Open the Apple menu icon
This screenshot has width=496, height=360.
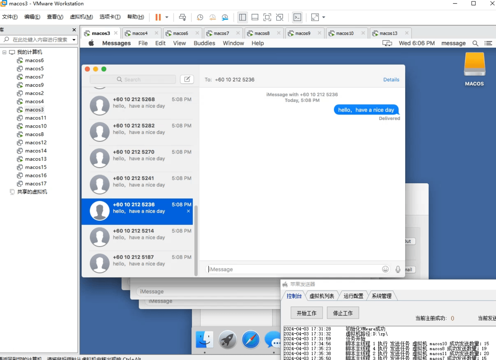(91, 43)
